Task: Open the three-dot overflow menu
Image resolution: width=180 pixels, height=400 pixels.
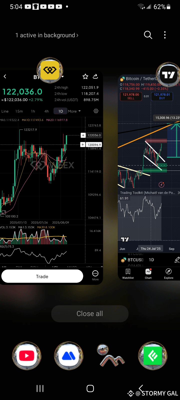Action: [x=165, y=35]
